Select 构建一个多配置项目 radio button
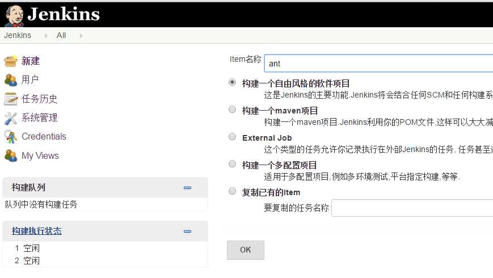Screen dimensions: 493x278 point(232,164)
